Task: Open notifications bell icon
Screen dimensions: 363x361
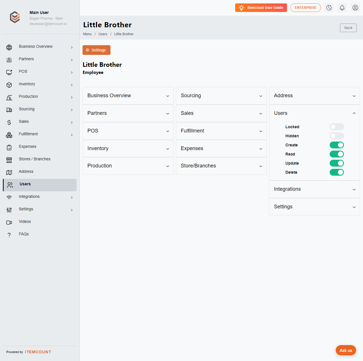Action: [x=342, y=8]
